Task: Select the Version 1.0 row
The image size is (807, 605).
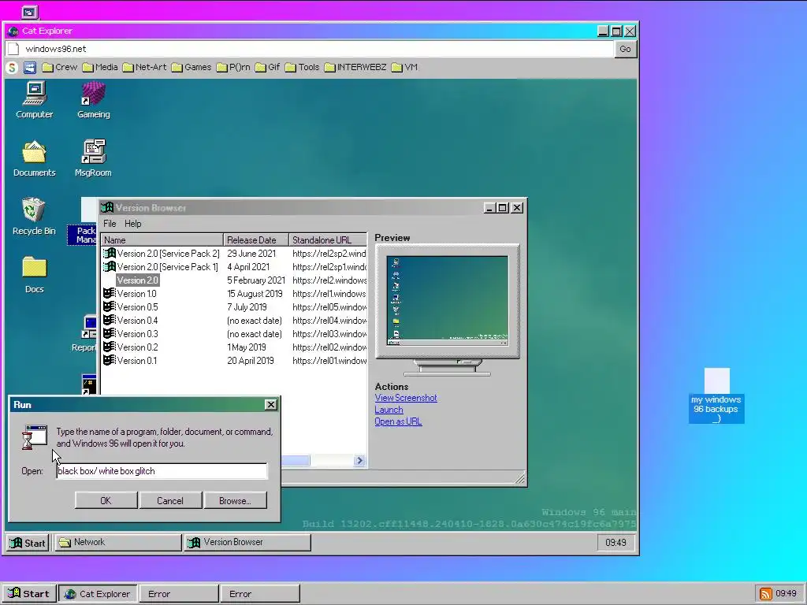Action: point(234,294)
